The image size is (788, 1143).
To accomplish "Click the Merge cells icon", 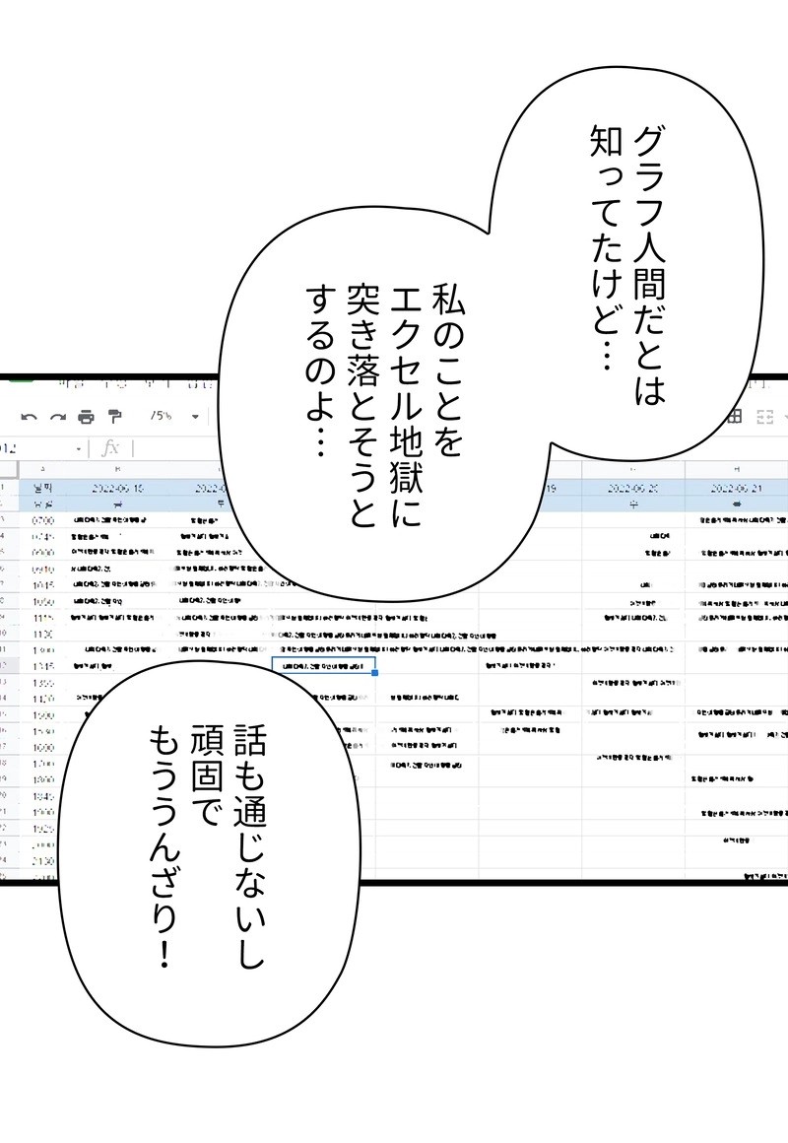I will click(764, 417).
